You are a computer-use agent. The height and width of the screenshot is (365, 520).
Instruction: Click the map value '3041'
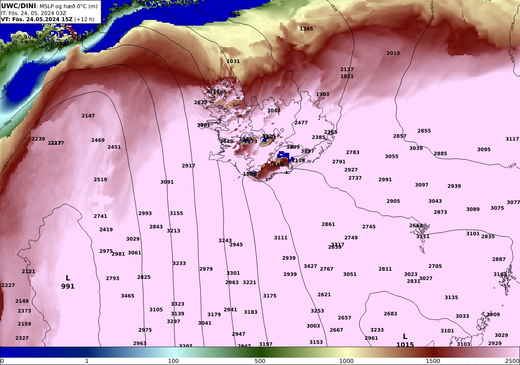pyautogui.click(x=205, y=323)
